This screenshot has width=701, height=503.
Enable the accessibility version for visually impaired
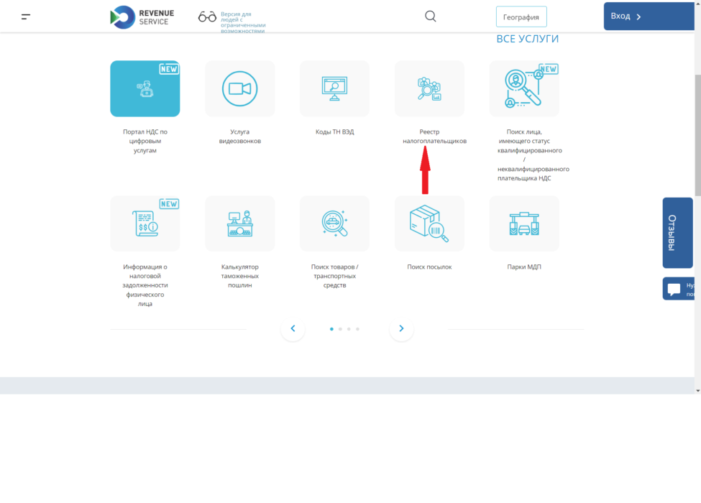208,17
